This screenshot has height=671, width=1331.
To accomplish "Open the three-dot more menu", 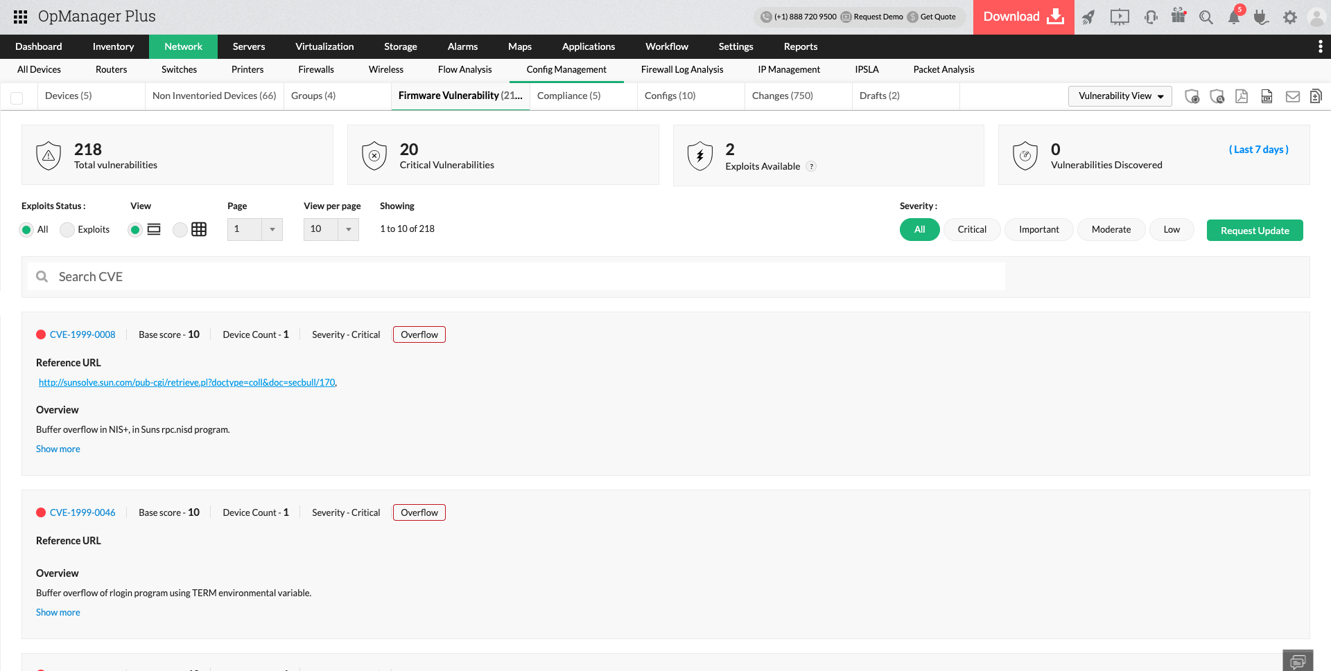I will click(x=1320, y=46).
